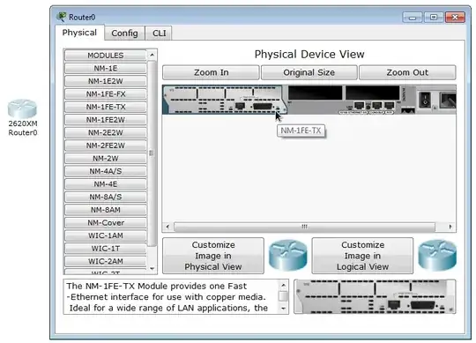
Task: Minimize the Router0 window
Action: tap(412, 18)
